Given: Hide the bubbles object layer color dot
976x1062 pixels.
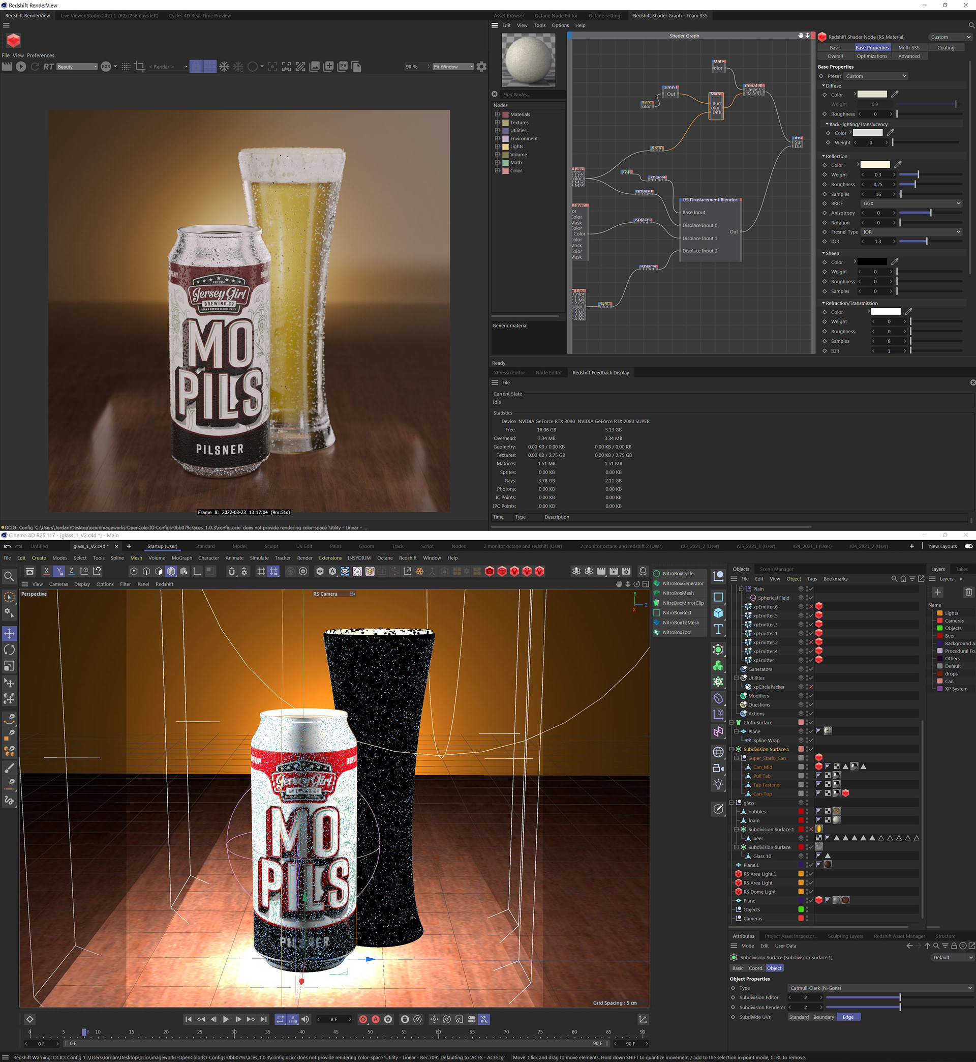Looking at the screenshot, I should coord(801,812).
